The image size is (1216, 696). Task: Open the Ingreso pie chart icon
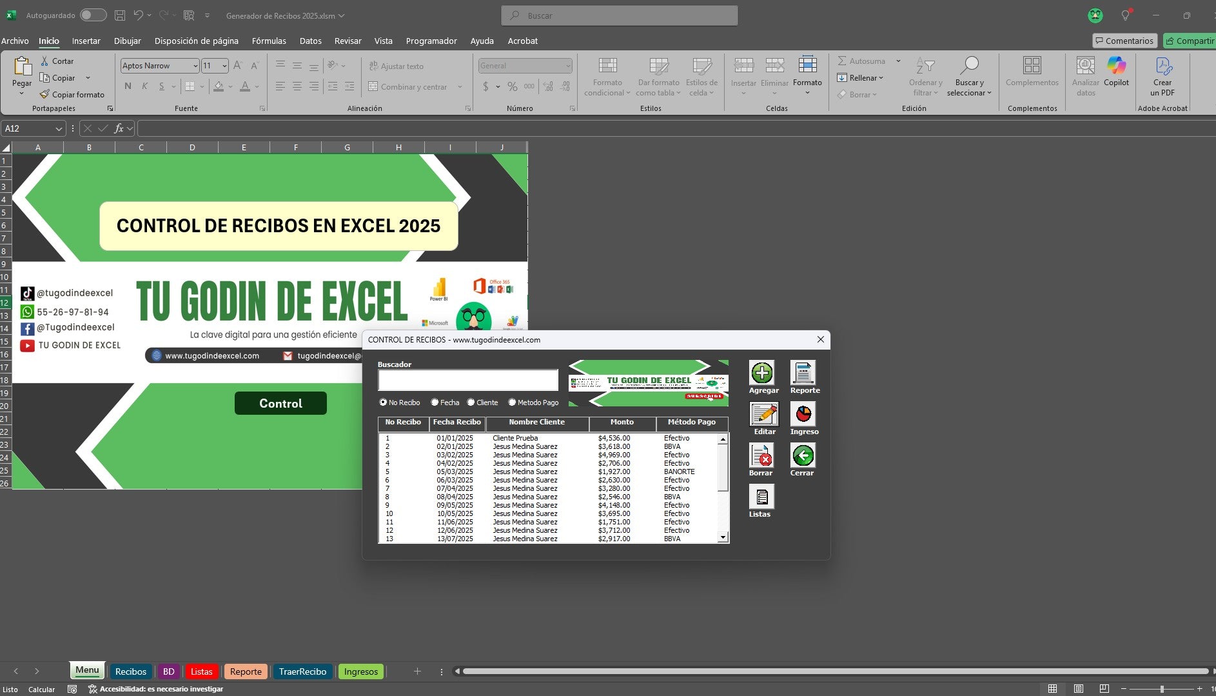pos(803,414)
